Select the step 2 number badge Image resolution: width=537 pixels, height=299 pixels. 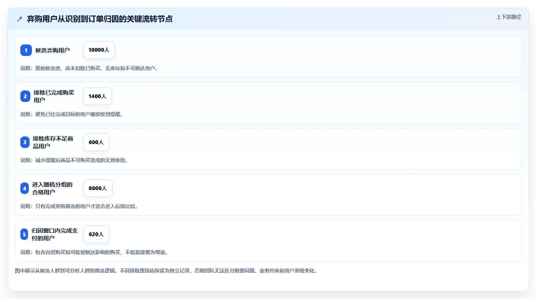click(25, 96)
